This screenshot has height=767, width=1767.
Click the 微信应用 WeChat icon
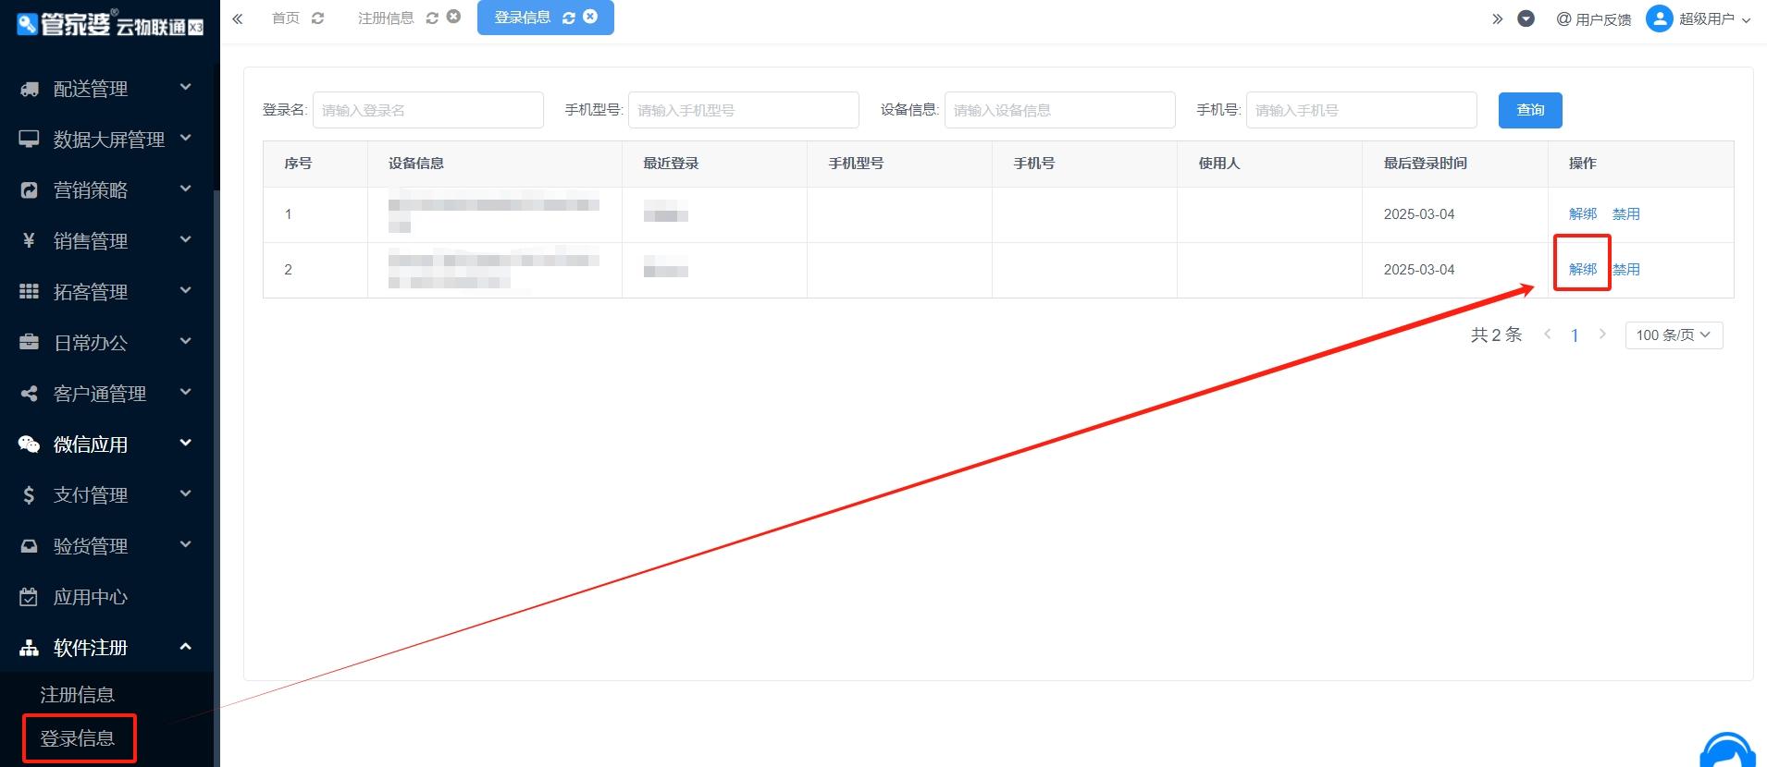(30, 444)
